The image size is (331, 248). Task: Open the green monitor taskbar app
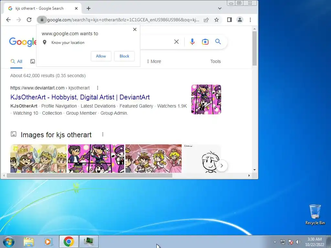[x=89, y=242]
